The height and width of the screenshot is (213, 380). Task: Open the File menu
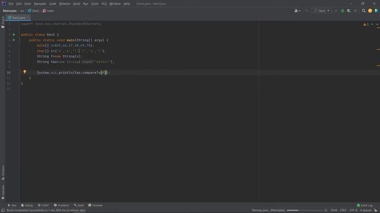(x=11, y=4)
